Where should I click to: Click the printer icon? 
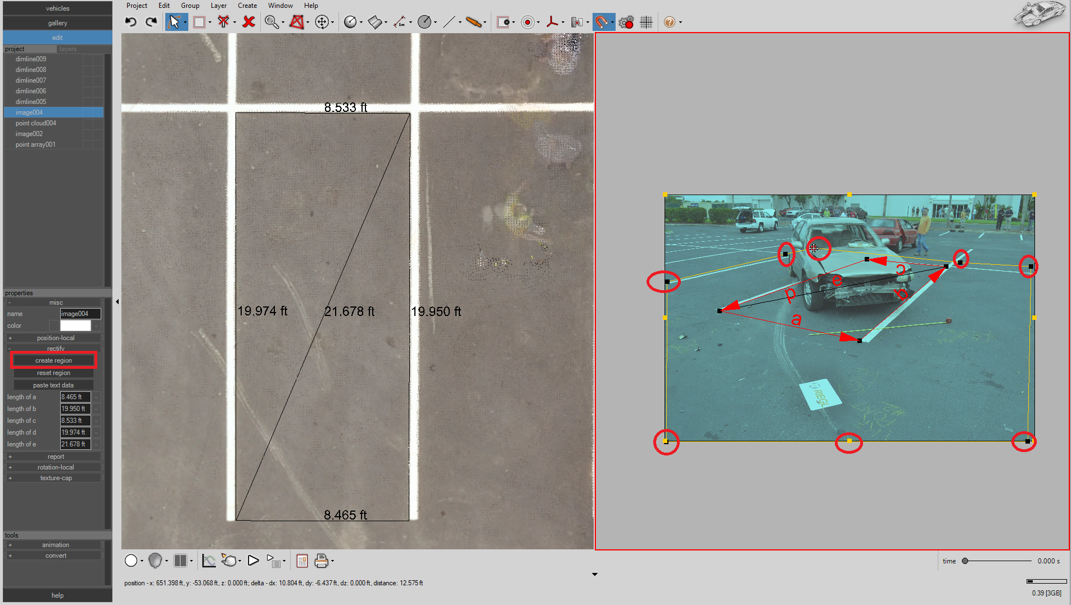tap(322, 561)
